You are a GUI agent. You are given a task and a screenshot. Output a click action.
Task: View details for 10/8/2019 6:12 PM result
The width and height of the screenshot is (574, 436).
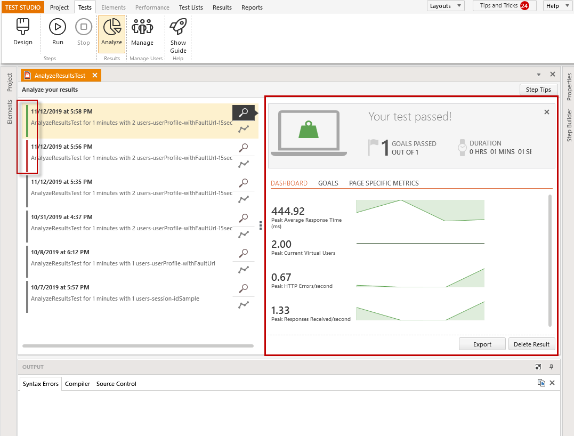coord(244,253)
